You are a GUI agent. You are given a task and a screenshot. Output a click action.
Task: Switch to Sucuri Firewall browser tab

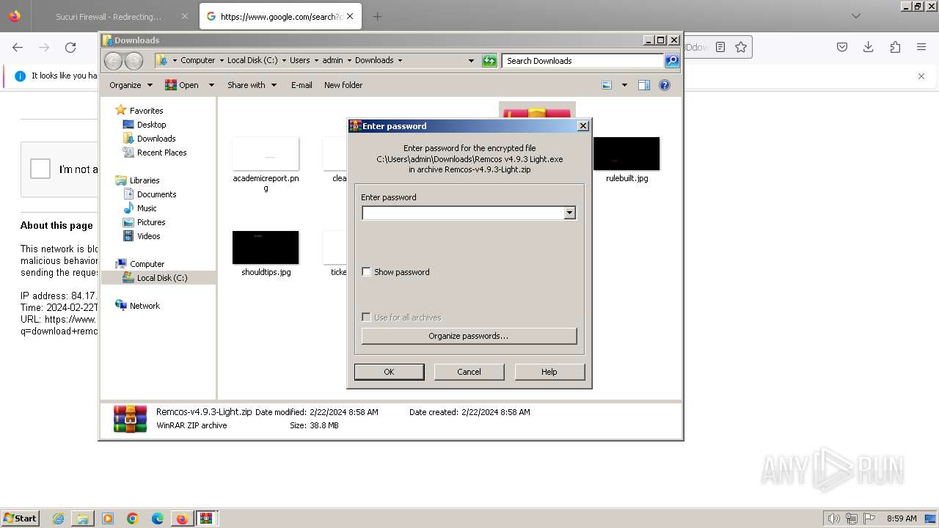[109, 16]
